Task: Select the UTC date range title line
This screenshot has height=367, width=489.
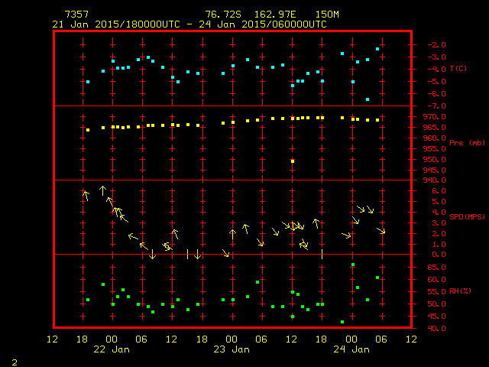Action: tap(189, 24)
